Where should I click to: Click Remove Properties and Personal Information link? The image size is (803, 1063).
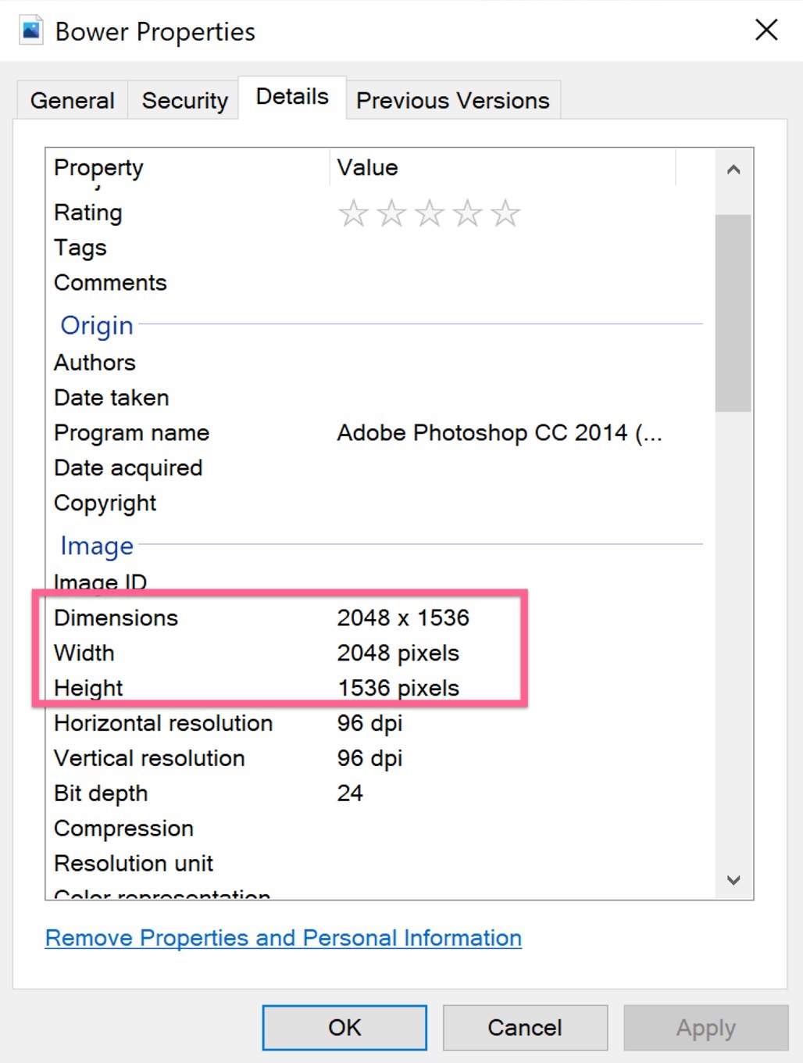[x=283, y=938]
